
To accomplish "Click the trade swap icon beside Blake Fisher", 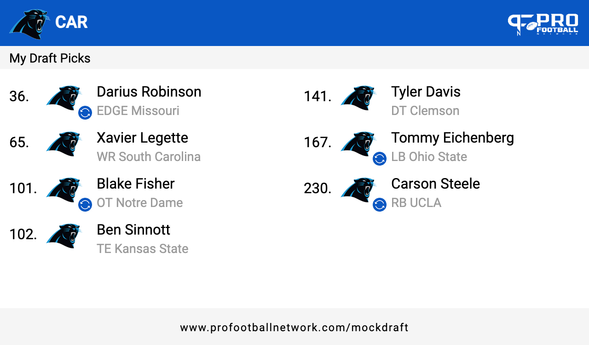I will 85,205.
